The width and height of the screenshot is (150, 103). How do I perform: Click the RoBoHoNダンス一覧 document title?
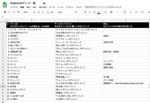23,3
